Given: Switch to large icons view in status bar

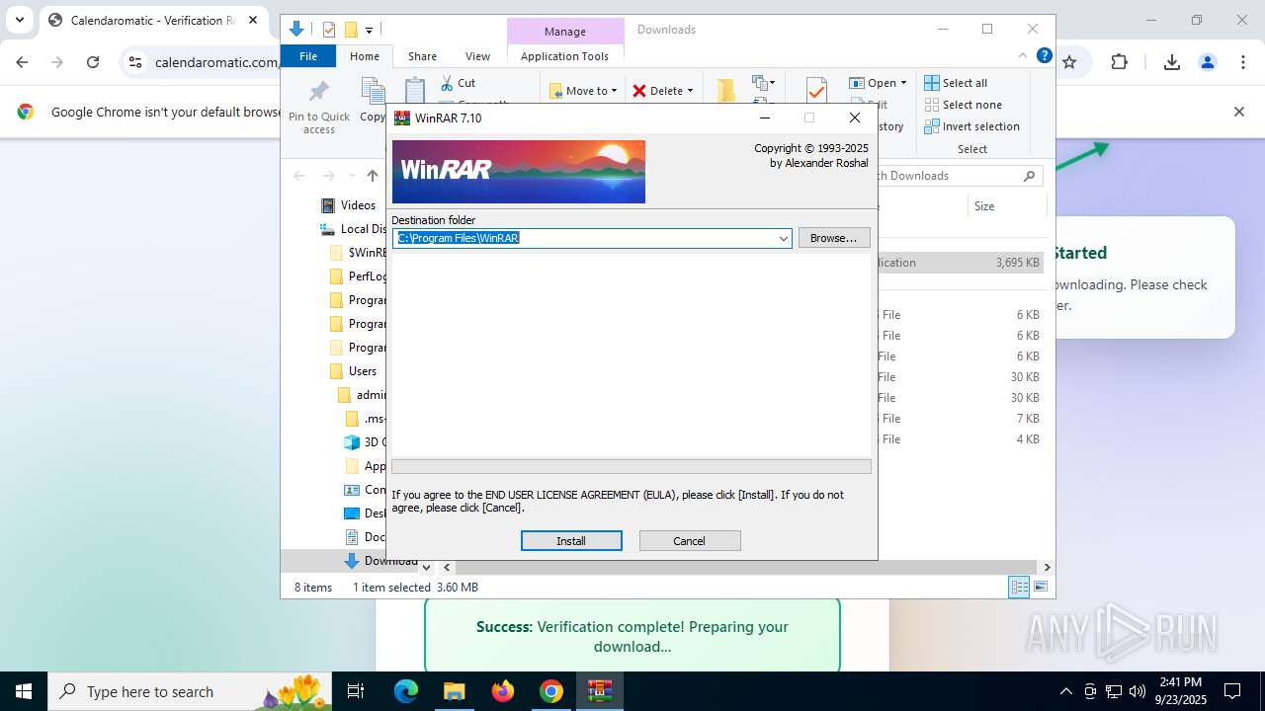Looking at the screenshot, I should point(1041,588).
